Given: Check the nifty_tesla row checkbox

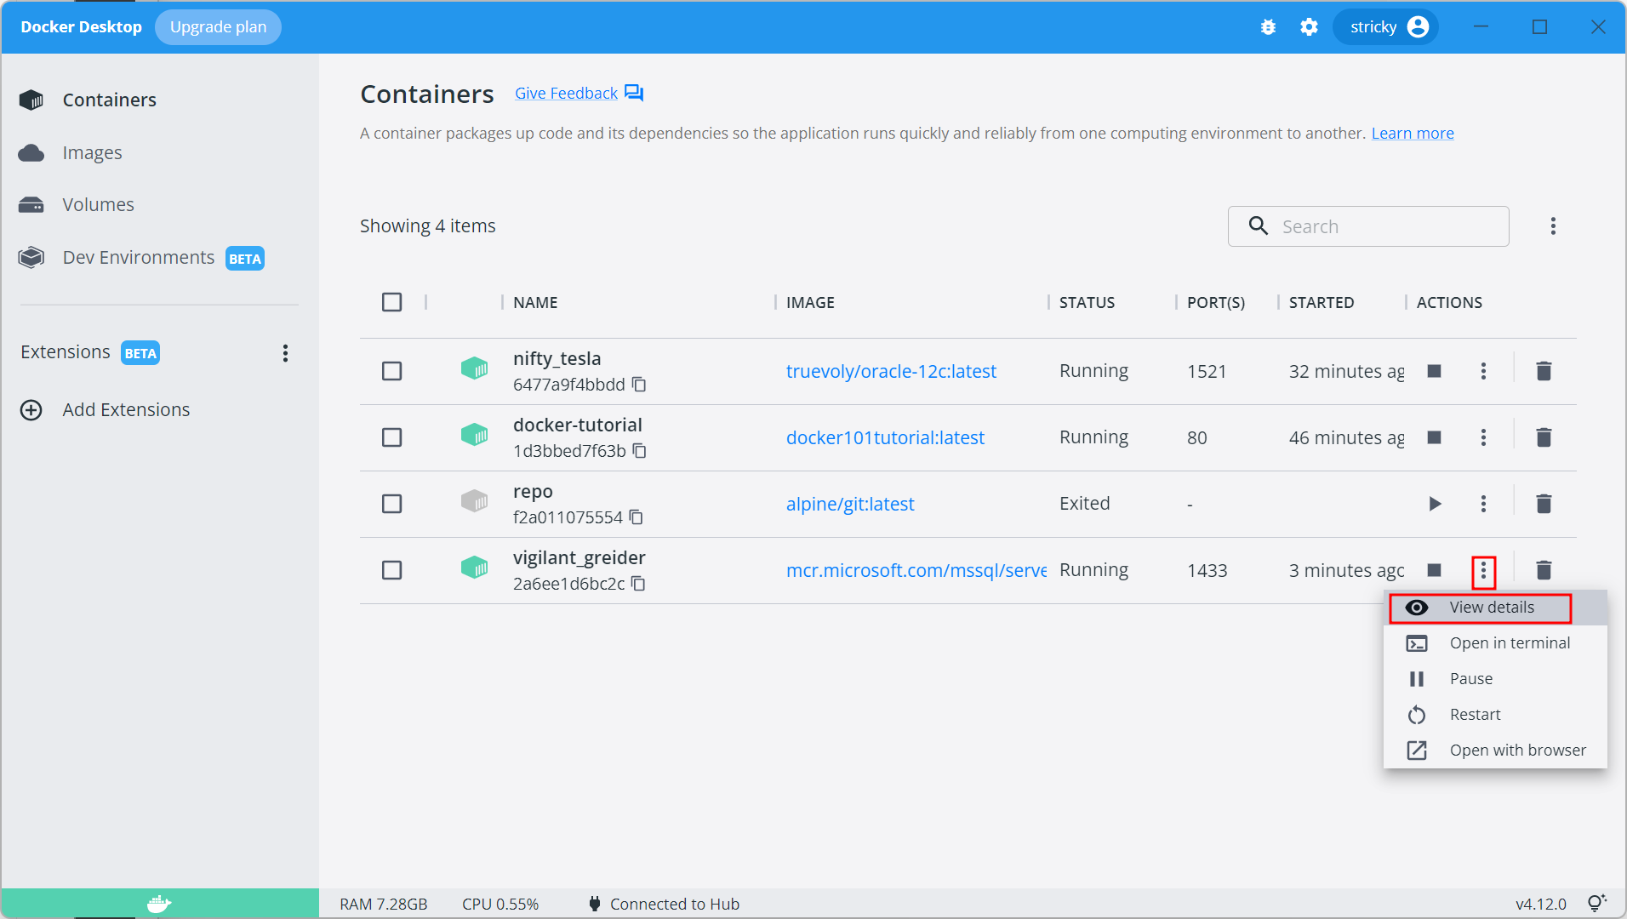Looking at the screenshot, I should click(x=392, y=371).
